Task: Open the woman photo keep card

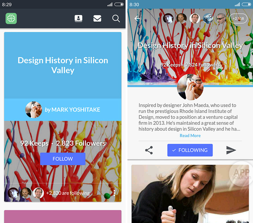Action: (190, 194)
